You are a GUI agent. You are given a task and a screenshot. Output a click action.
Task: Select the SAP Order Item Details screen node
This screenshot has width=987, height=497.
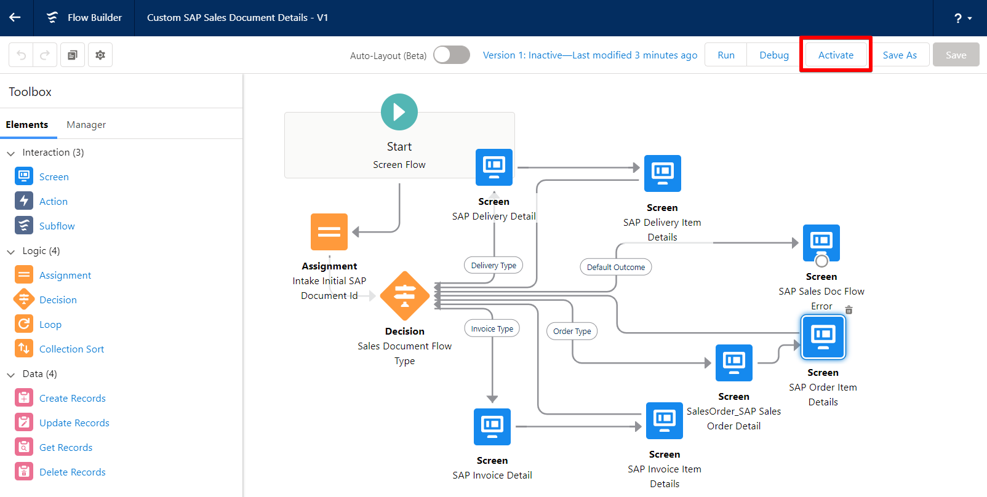pos(823,337)
